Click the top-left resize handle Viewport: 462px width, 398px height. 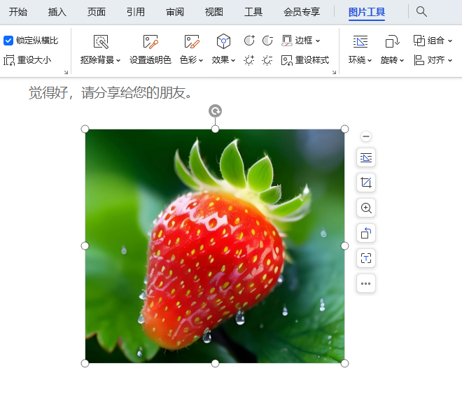point(85,129)
